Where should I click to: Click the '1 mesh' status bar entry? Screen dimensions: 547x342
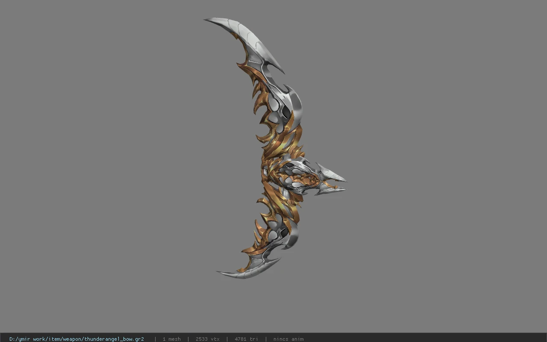[x=171, y=339]
